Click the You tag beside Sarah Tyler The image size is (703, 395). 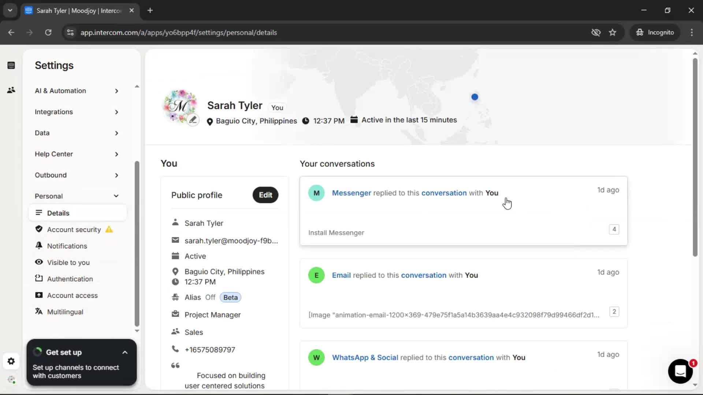[x=277, y=108]
